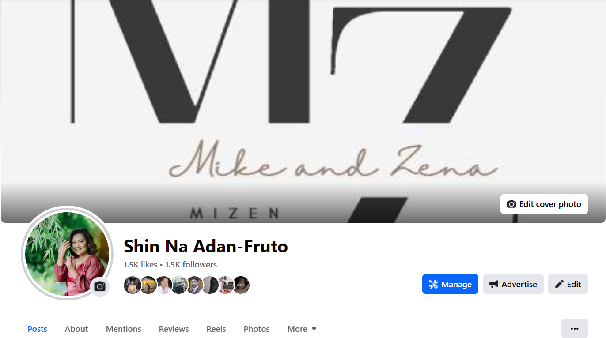Viewport: 606px width, 338px height.
Task: Open the first follower avatar
Action: [132, 285]
